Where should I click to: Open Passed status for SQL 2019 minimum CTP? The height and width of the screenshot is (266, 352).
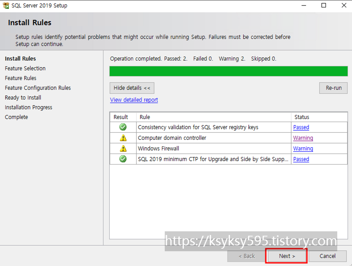coord(301,159)
